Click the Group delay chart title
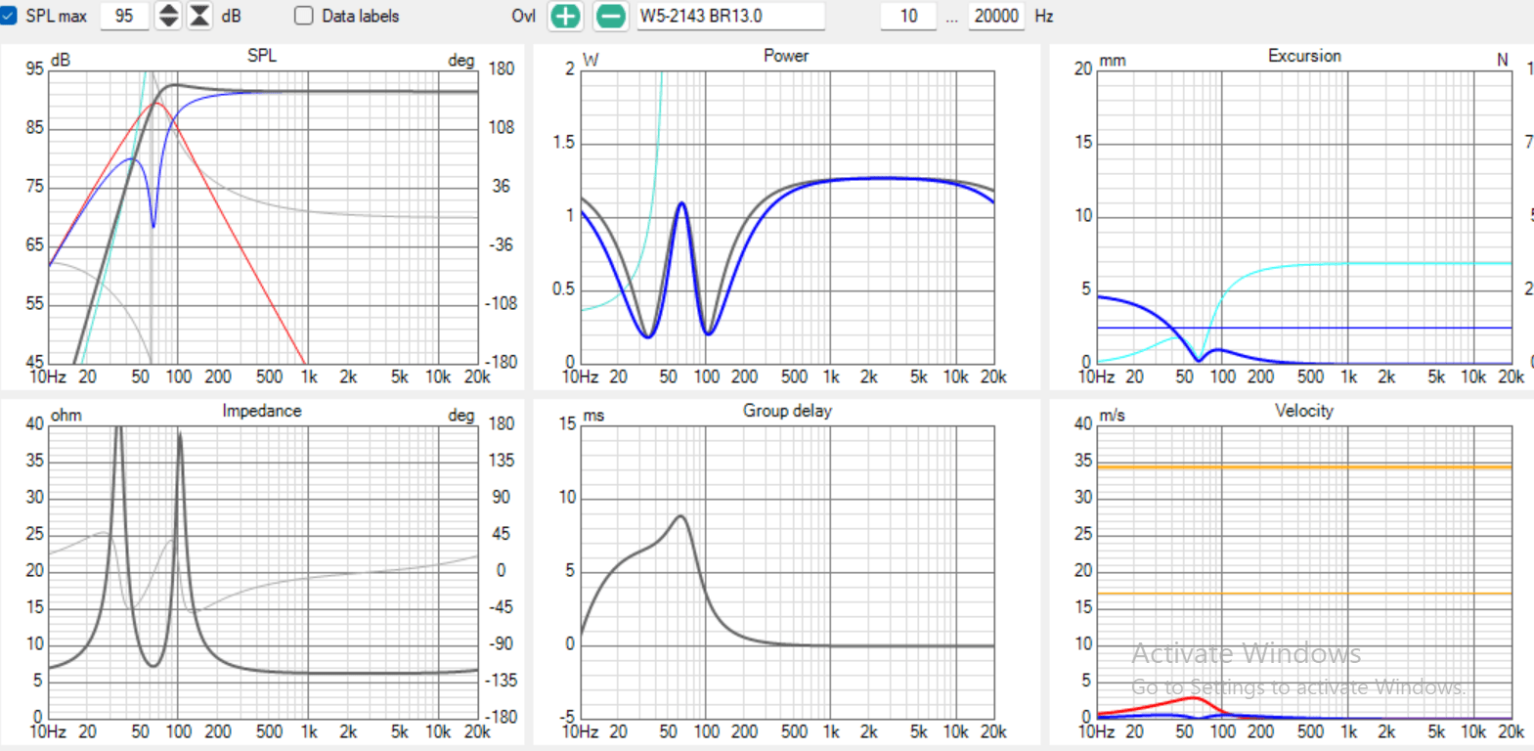 tap(787, 411)
